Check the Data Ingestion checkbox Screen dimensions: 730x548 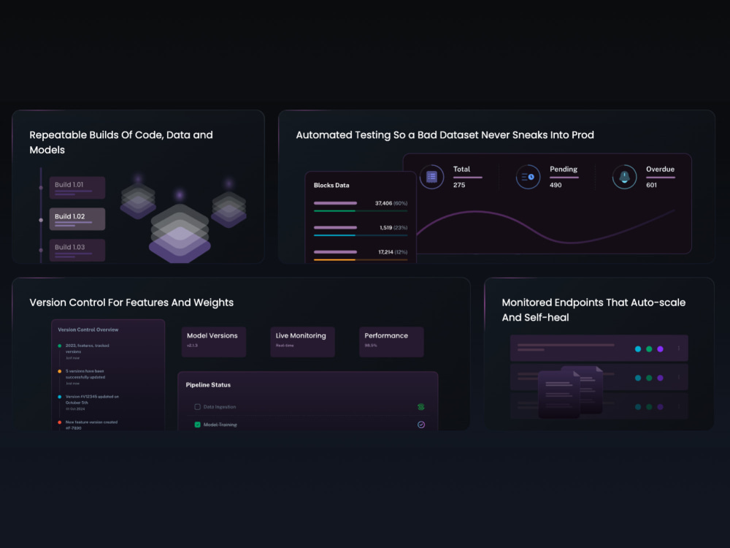click(x=197, y=407)
